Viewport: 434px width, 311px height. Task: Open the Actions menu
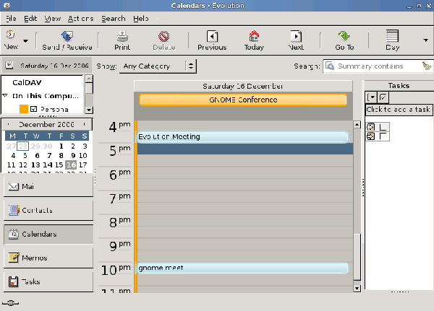80,18
